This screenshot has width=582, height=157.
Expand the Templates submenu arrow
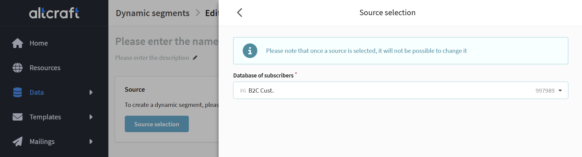click(x=91, y=117)
